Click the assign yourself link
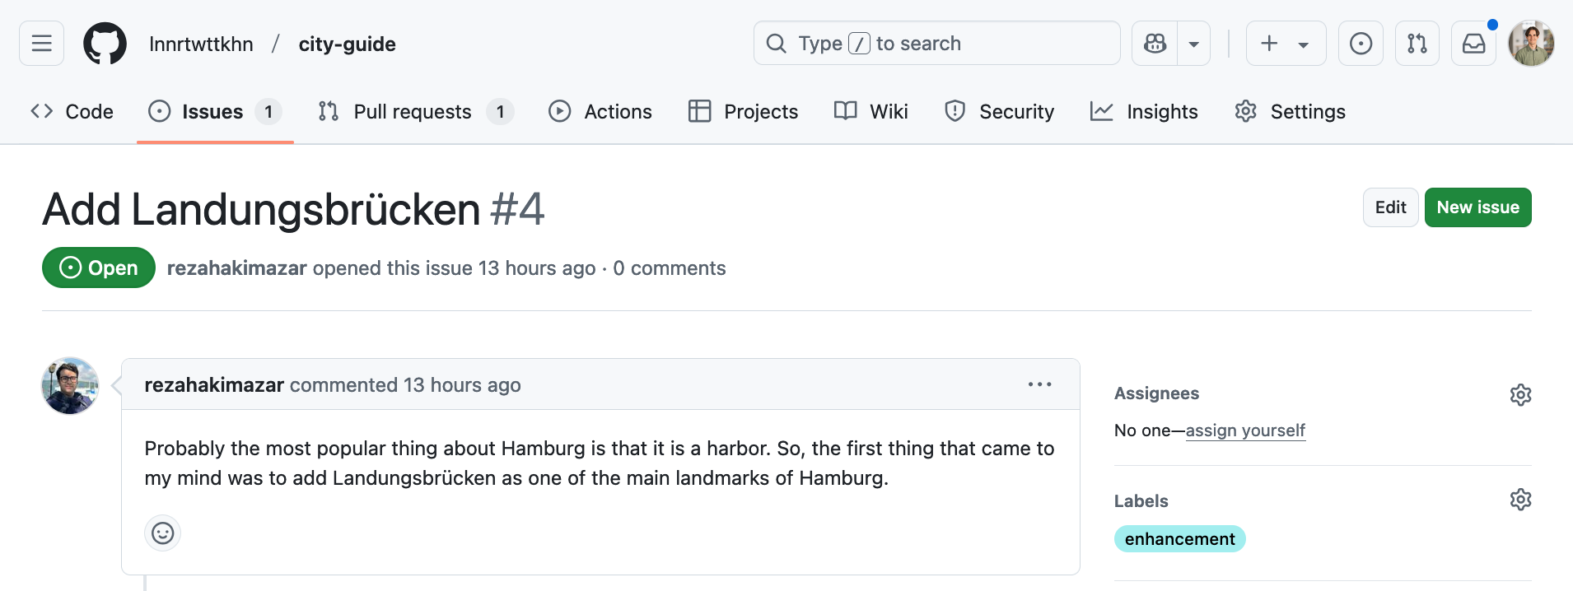Image resolution: width=1573 pixels, height=591 pixels. pos(1245,430)
